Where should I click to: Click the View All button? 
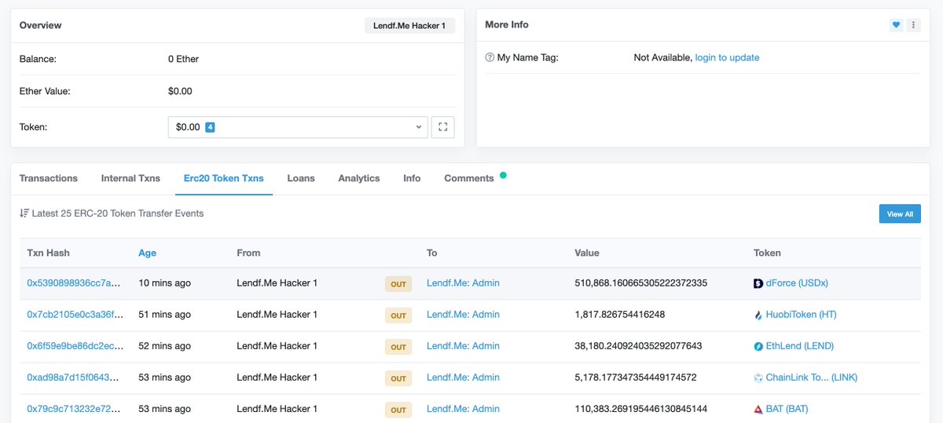[x=900, y=213]
